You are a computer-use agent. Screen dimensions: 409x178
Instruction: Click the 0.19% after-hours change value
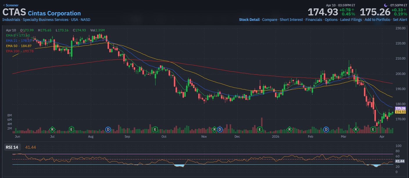[x=400, y=14]
